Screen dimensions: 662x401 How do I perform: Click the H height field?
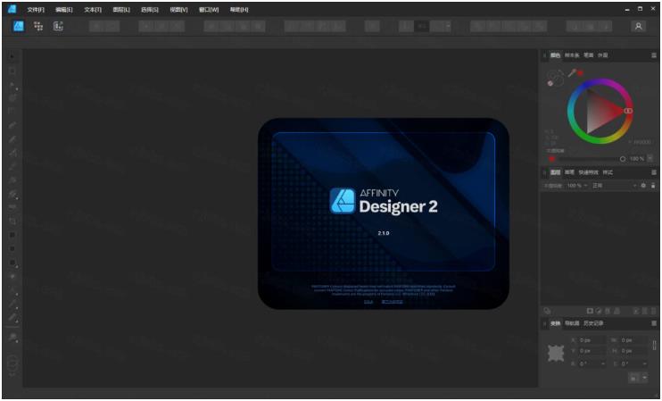click(x=633, y=351)
